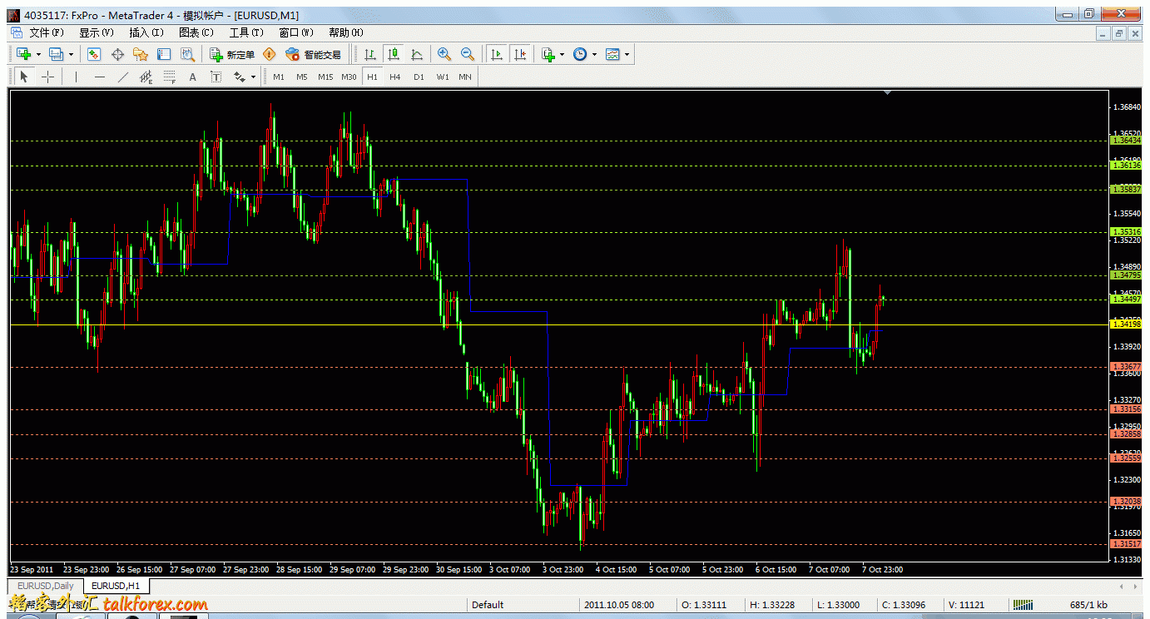The height and width of the screenshot is (619, 1150).
Task: Open the Market Watch panel icon
Action: click(94, 54)
